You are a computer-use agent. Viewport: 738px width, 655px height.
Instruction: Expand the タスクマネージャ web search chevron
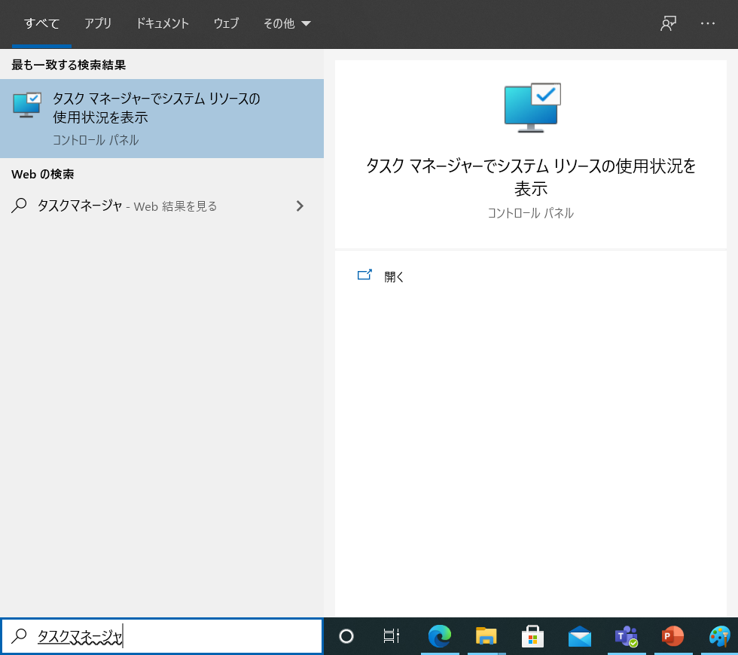point(299,206)
